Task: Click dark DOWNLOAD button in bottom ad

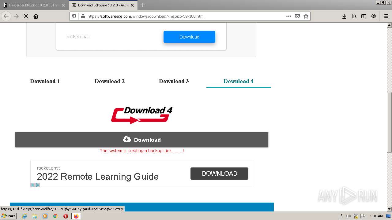Action: pyautogui.click(x=219, y=174)
